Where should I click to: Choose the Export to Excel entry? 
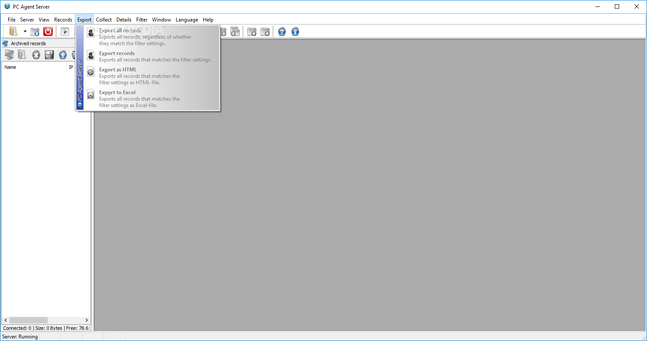point(152,98)
